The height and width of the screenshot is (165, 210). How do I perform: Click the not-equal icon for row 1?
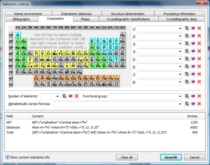[x=193, y=28]
